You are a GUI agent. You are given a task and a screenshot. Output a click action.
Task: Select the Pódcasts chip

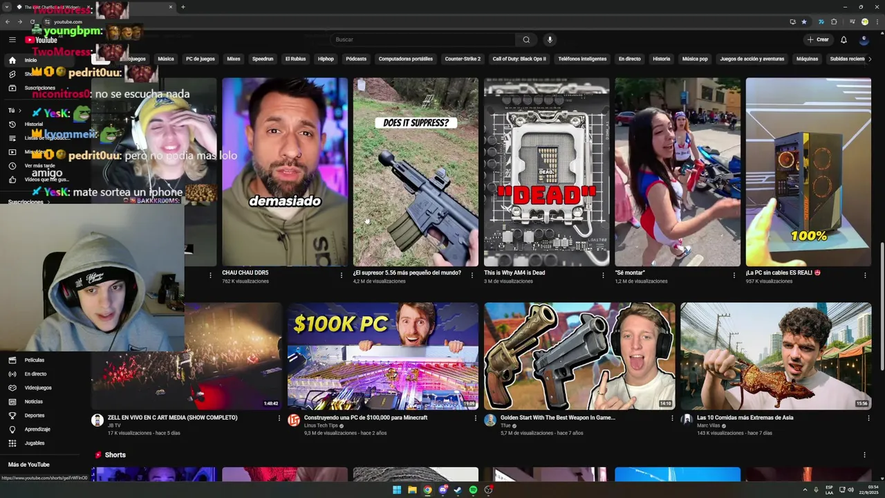356,59
